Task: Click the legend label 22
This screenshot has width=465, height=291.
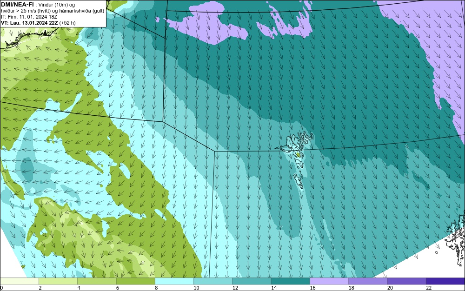Action: point(429,288)
